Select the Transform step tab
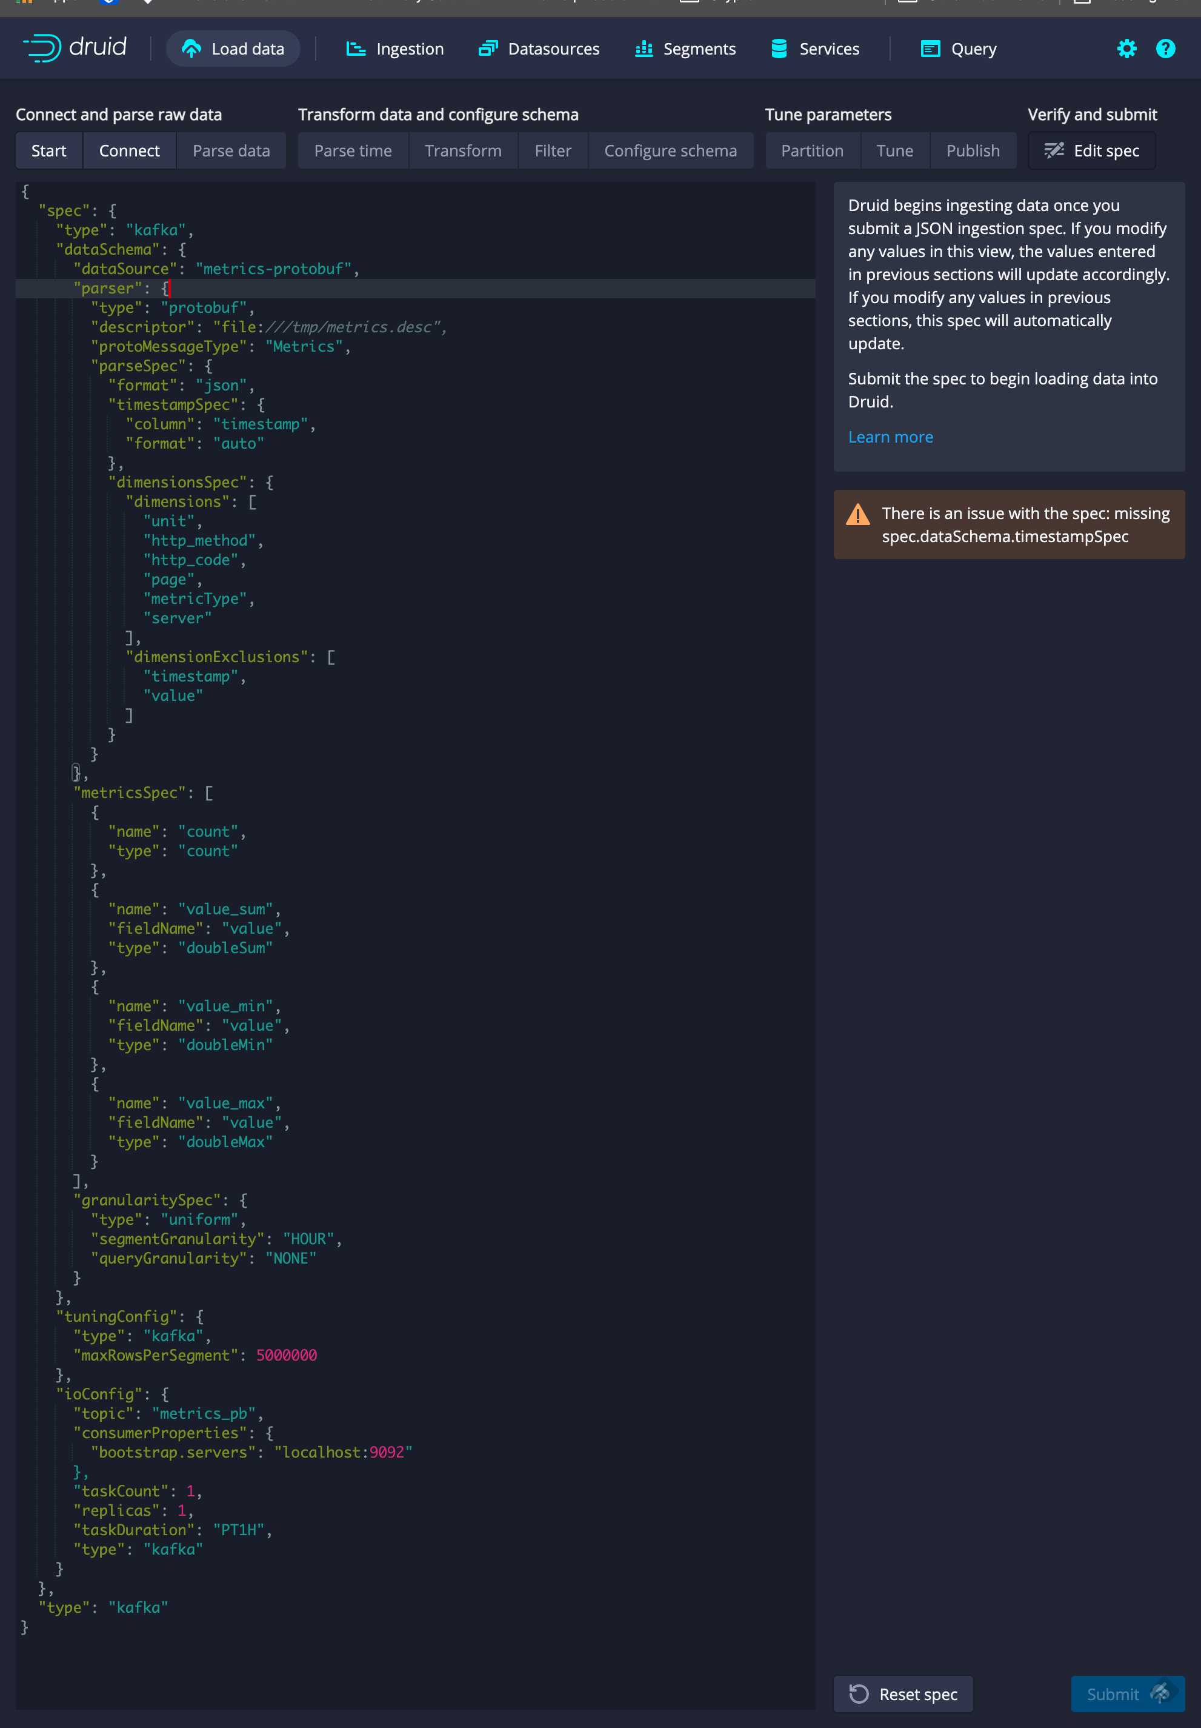 pos(462,150)
